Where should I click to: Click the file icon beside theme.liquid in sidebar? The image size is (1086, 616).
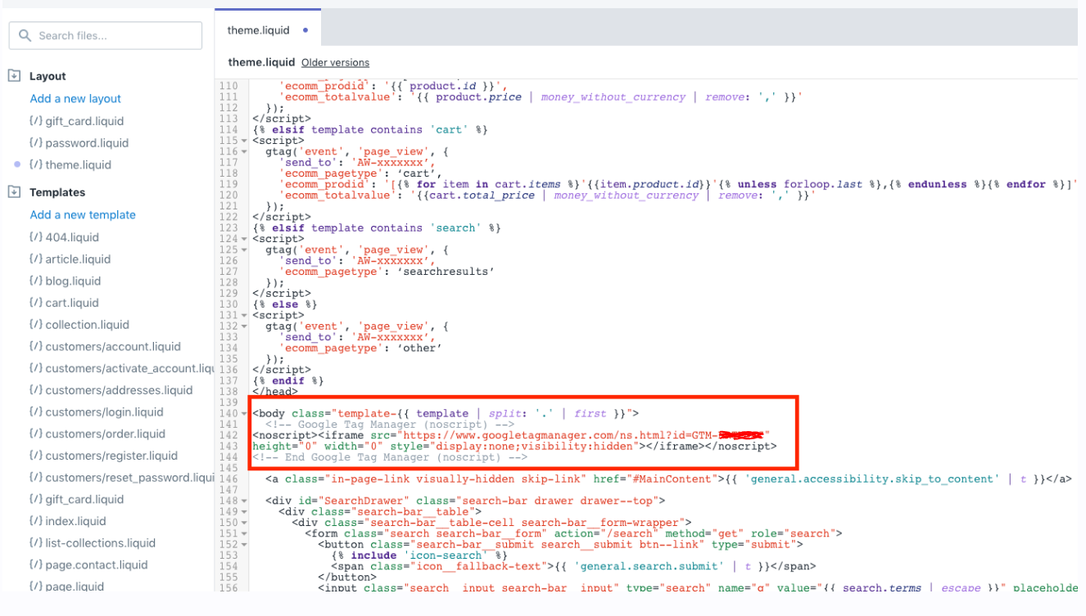tap(36, 164)
